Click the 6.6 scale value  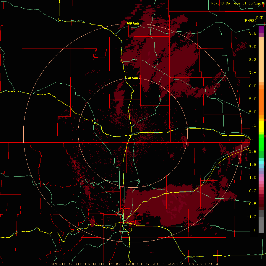click(x=253, y=86)
